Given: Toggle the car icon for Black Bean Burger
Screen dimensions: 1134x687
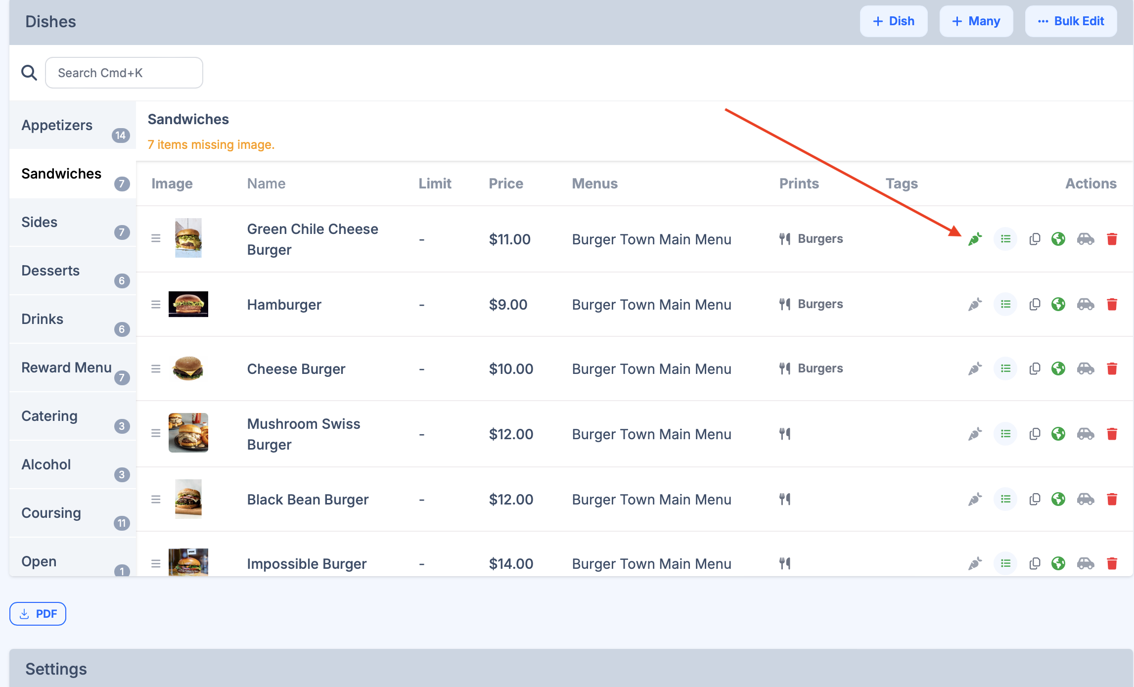Looking at the screenshot, I should [x=1086, y=499].
